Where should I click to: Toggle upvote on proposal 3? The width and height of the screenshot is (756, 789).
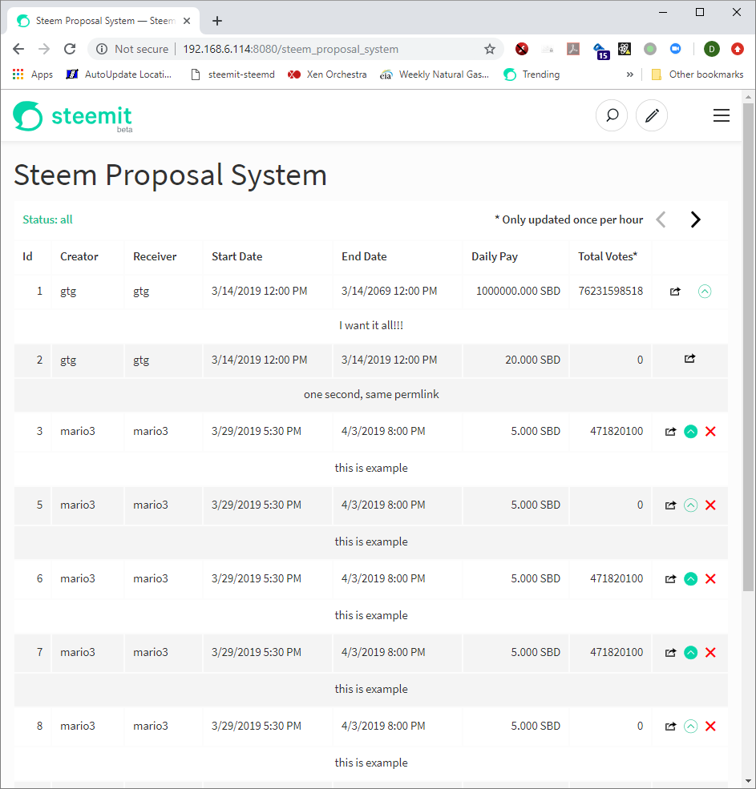(x=690, y=432)
